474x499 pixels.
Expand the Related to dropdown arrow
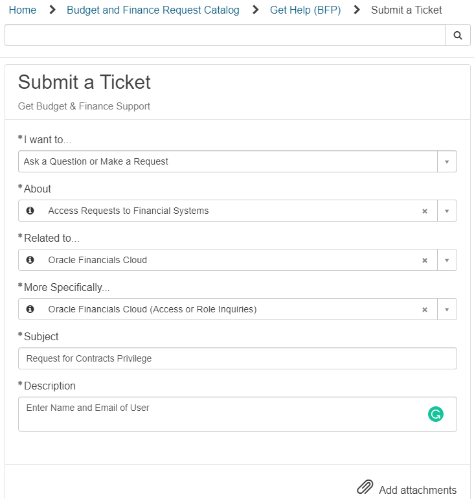(447, 261)
